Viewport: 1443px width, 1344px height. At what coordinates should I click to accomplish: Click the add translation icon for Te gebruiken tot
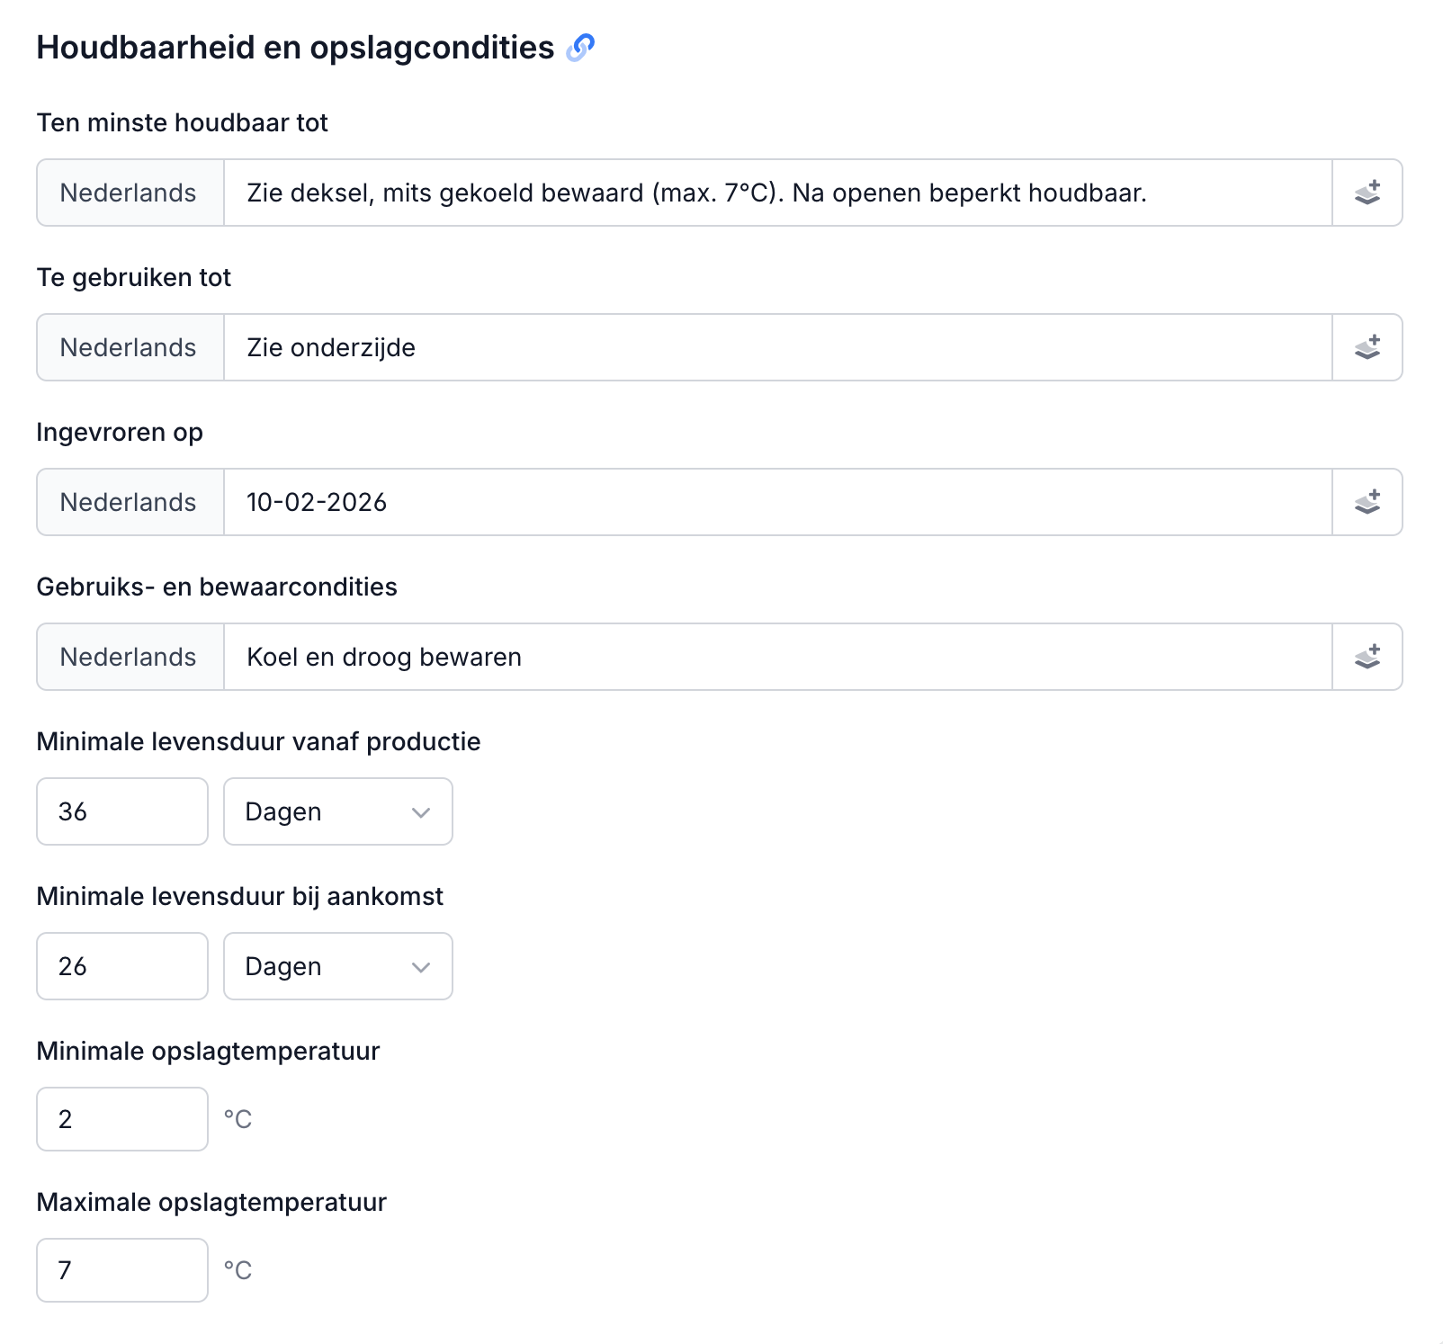tap(1367, 347)
